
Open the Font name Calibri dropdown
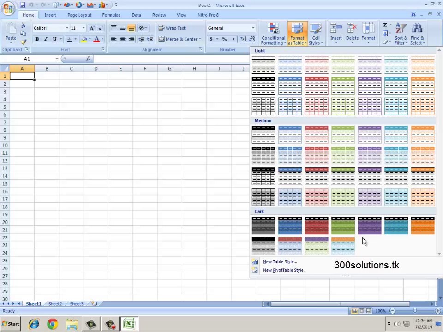click(x=67, y=28)
